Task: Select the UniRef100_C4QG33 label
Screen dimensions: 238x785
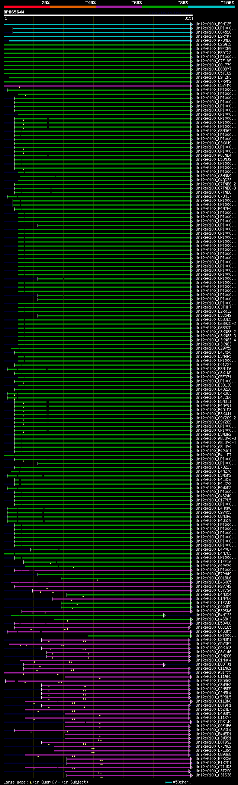Action: [x=213, y=180]
